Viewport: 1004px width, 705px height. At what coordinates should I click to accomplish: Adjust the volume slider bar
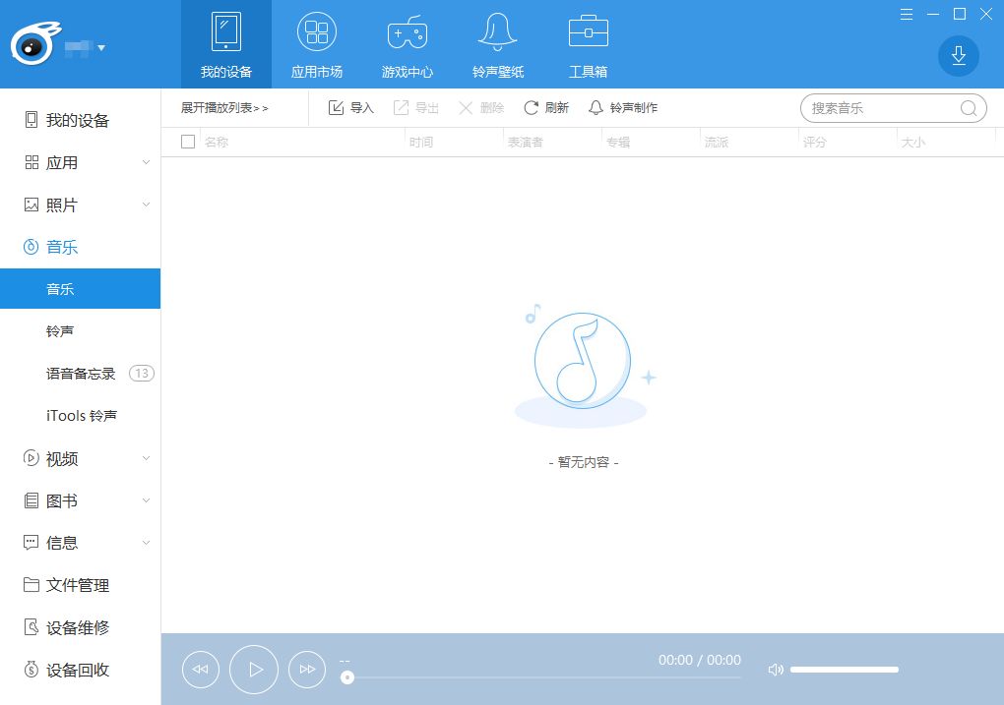coord(844,670)
